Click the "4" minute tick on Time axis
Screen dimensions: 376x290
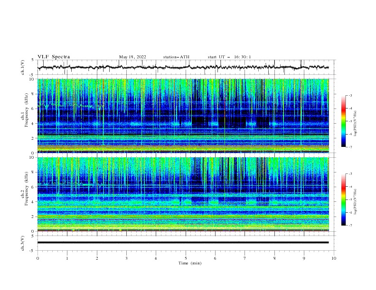(156, 258)
